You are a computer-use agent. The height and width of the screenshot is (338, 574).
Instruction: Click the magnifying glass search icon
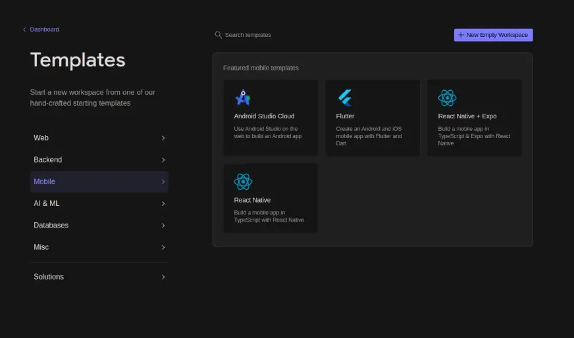coord(219,35)
